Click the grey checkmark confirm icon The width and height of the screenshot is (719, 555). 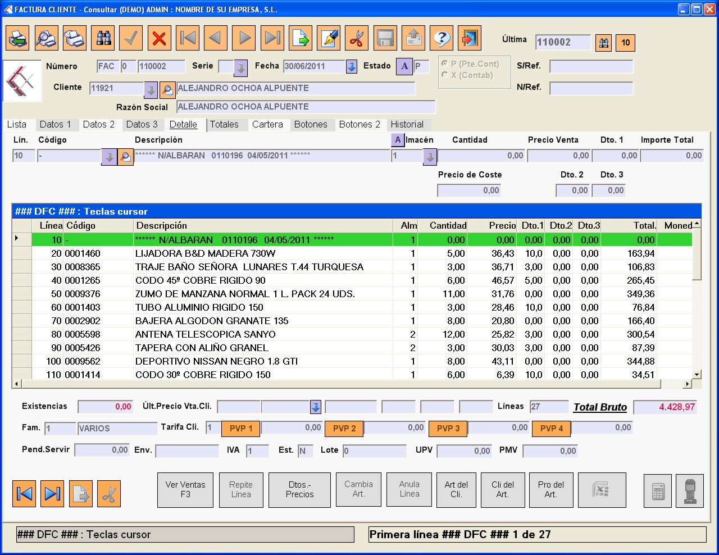(x=131, y=38)
